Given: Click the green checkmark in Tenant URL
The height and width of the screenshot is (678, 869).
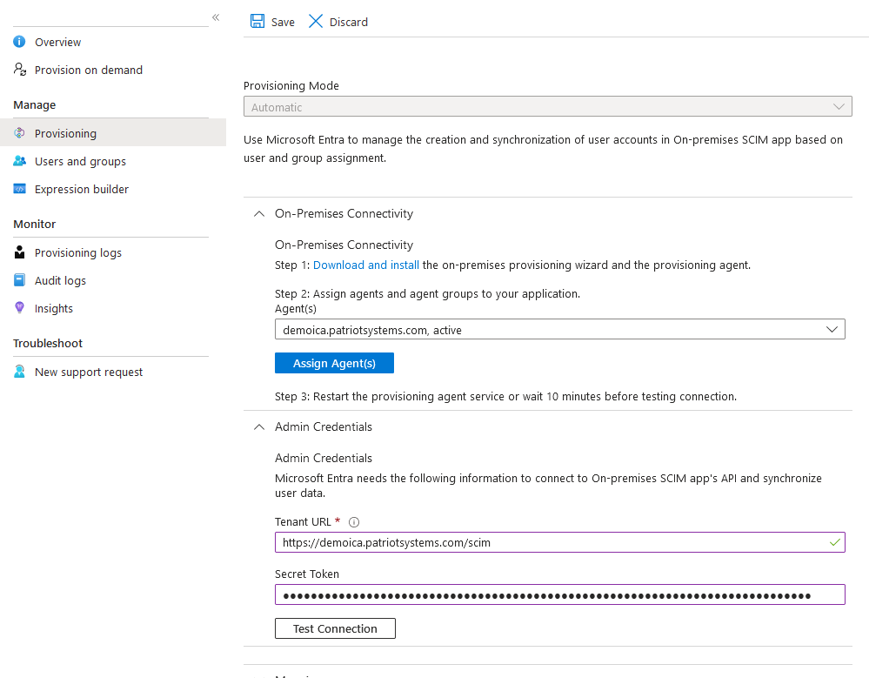Looking at the screenshot, I should [834, 542].
